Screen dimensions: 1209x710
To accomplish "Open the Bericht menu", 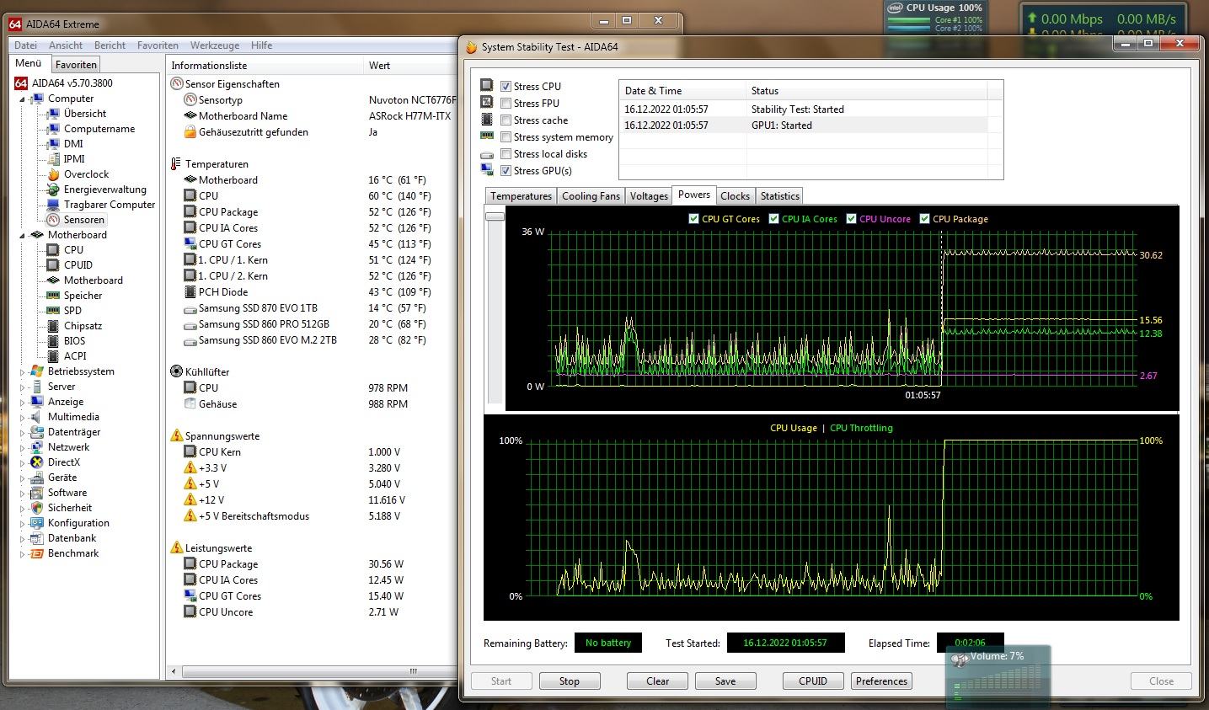I will [x=110, y=45].
